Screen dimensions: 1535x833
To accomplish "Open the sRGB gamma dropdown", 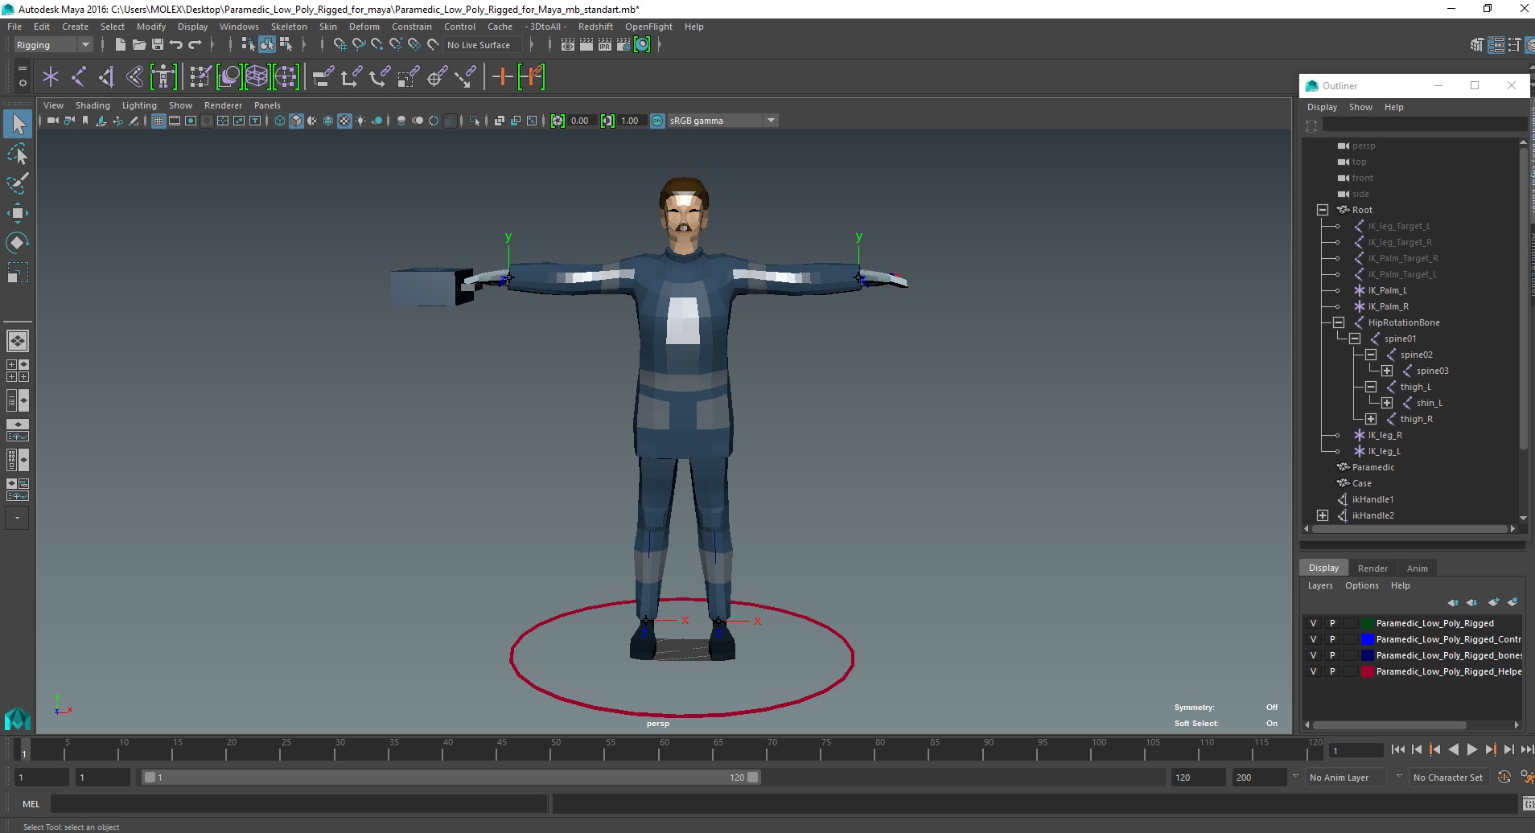I will coord(723,121).
